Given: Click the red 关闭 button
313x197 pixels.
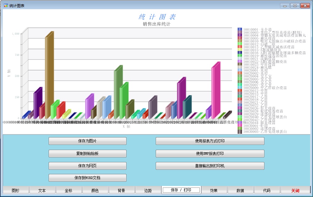Looking at the screenshot, I should 295,190.
